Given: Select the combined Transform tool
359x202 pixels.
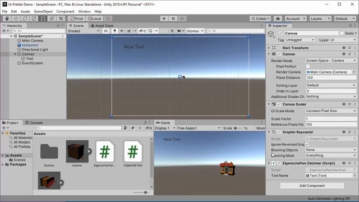Looking at the screenshot, I should click(x=52, y=19).
